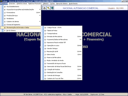Open the Ajuda Remota menu
The width and height of the screenshot is (128, 96).
click(x=73, y=3)
